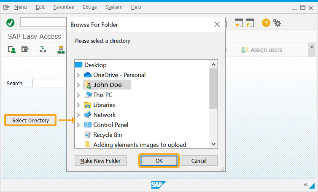
Task: Expand the This PC tree node
Action: click(x=78, y=95)
